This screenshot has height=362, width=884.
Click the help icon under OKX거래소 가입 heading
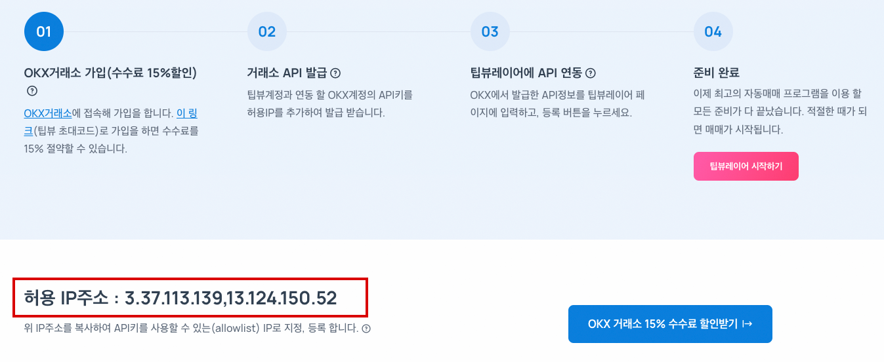[32, 91]
